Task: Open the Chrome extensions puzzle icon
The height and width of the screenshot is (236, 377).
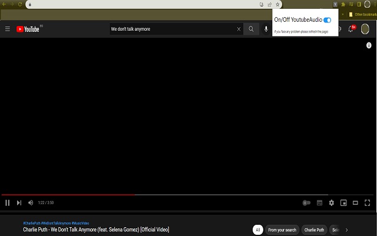Action: tap(343, 4)
